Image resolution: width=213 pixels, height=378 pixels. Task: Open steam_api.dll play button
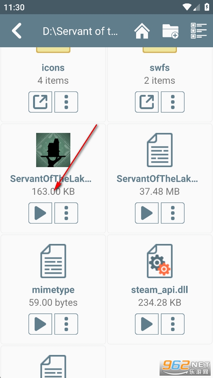146,324
